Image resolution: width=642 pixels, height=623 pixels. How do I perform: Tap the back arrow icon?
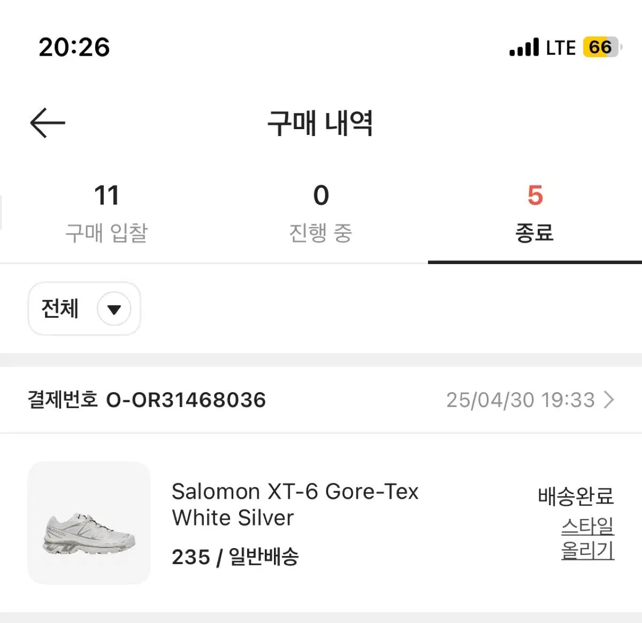point(48,123)
